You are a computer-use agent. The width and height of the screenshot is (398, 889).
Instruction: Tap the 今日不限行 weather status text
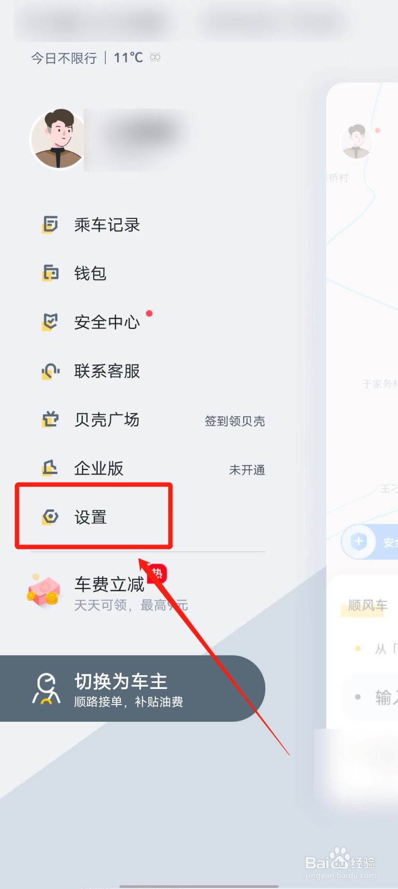64,58
